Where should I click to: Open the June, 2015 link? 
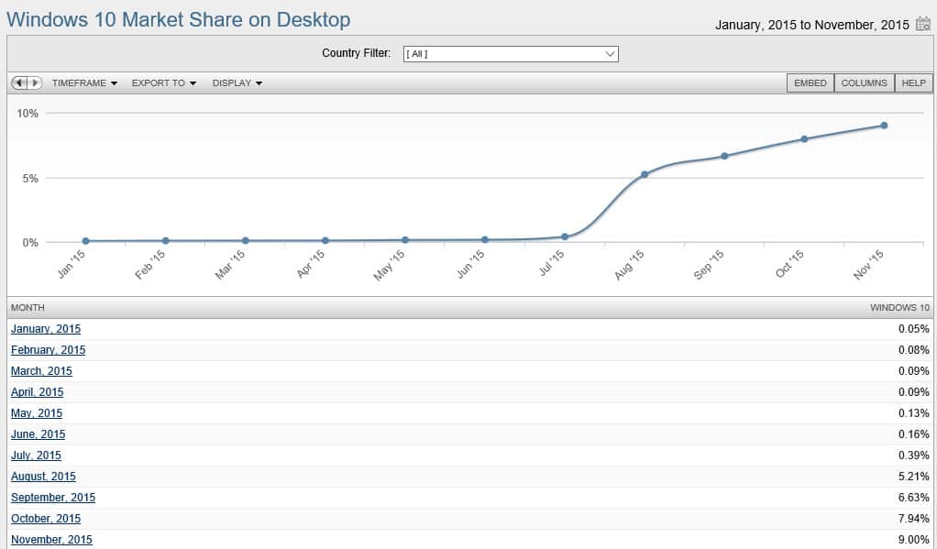pyautogui.click(x=38, y=434)
